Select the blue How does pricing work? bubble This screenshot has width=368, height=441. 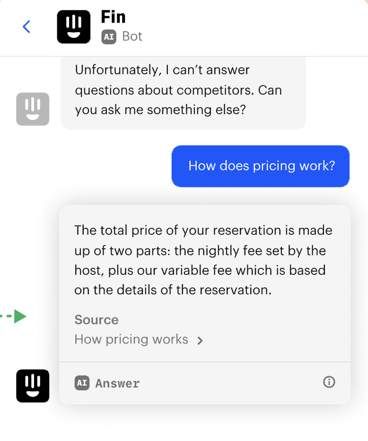[261, 166]
